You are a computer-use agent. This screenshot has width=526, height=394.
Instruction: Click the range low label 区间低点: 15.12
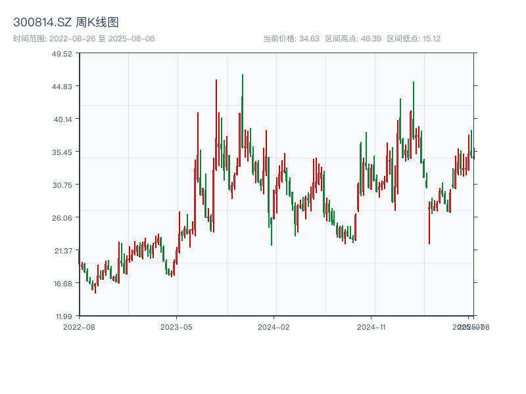pos(414,39)
